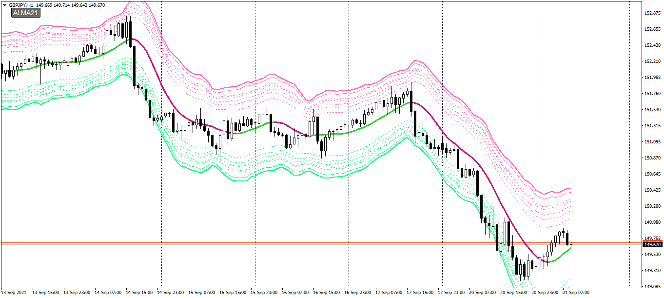
Task: Select the GBPJPY,H1 symbol title text
Action: (21, 5)
